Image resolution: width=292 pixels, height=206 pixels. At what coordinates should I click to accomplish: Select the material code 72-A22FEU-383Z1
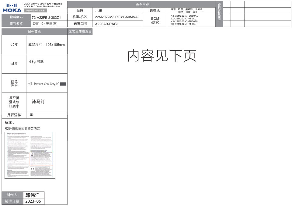(46, 18)
